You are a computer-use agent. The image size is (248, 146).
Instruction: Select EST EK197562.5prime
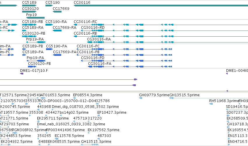pos(88,133)
